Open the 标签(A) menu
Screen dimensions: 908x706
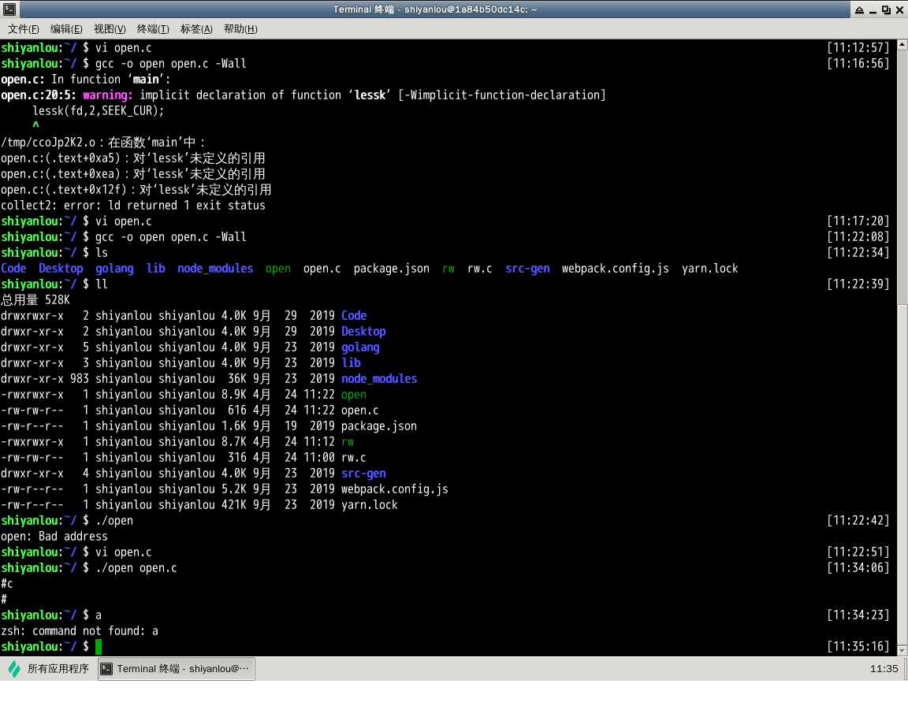196,29
